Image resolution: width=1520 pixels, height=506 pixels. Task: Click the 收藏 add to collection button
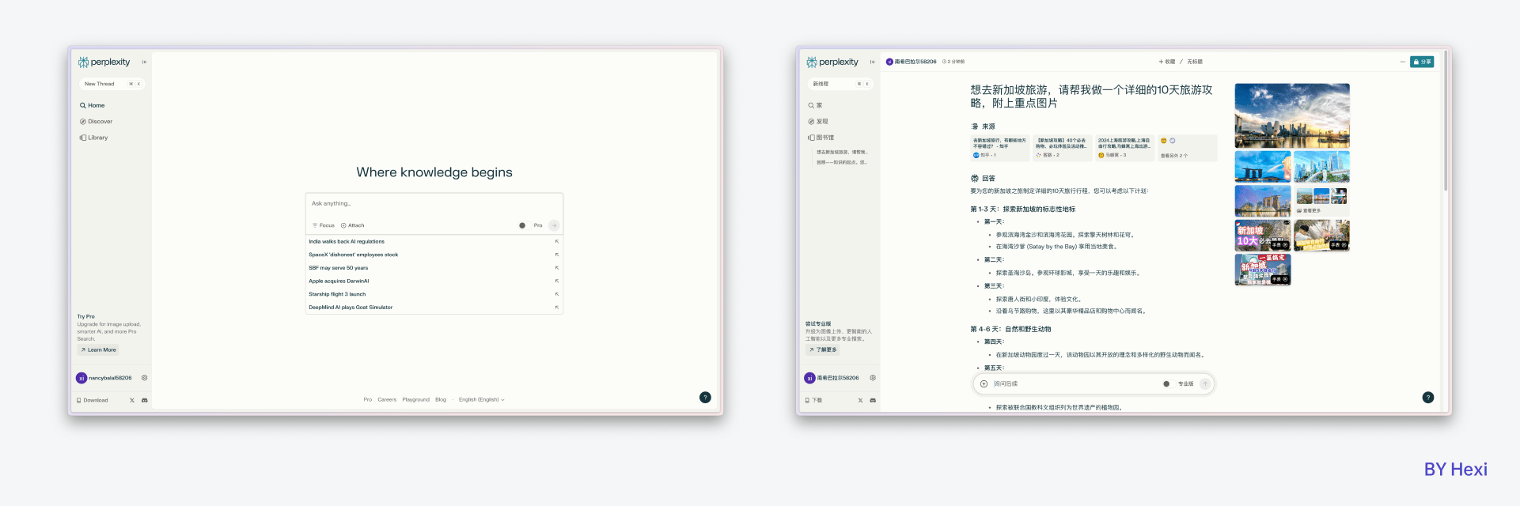click(1167, 62)
